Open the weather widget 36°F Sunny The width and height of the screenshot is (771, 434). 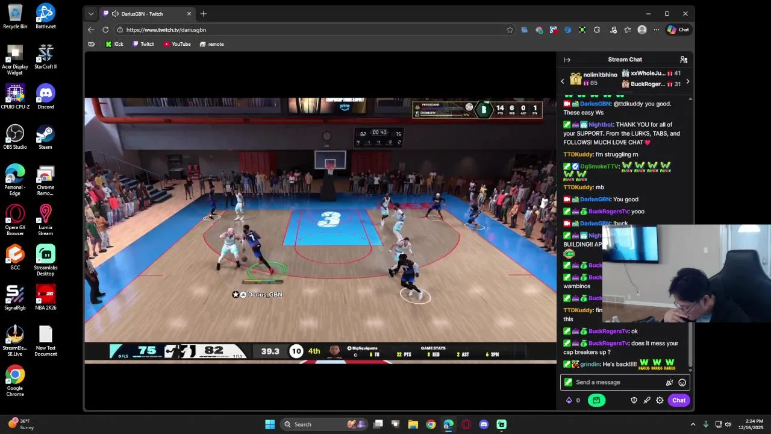20,424
